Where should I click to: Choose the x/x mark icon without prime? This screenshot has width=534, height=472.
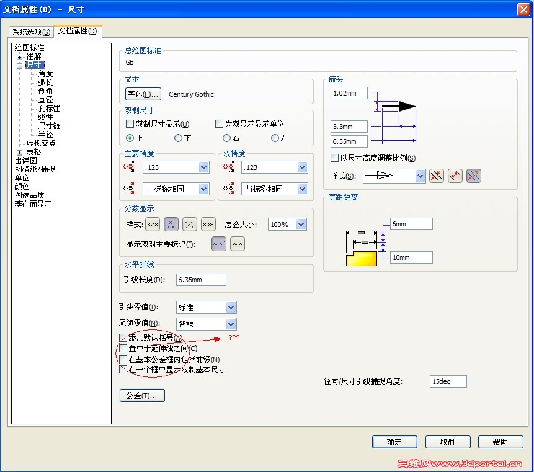point(238,244)
